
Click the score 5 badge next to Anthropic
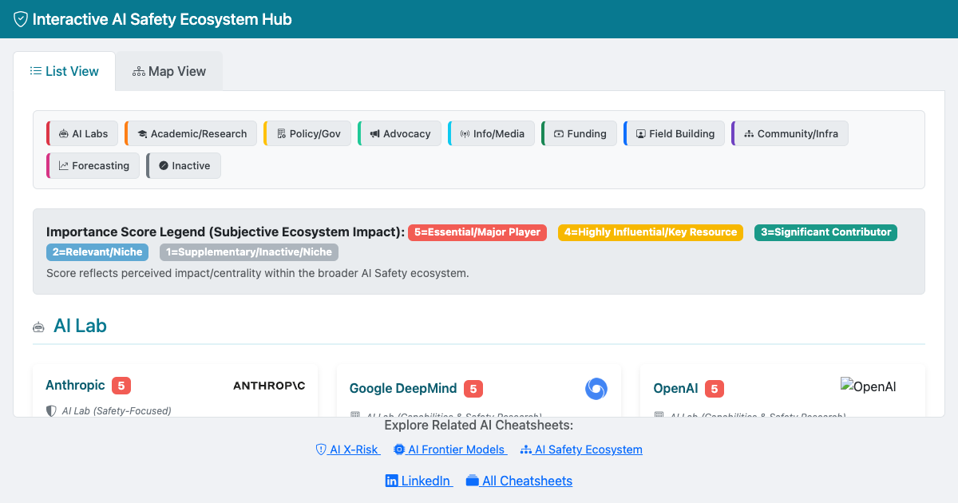pos(121,386)
